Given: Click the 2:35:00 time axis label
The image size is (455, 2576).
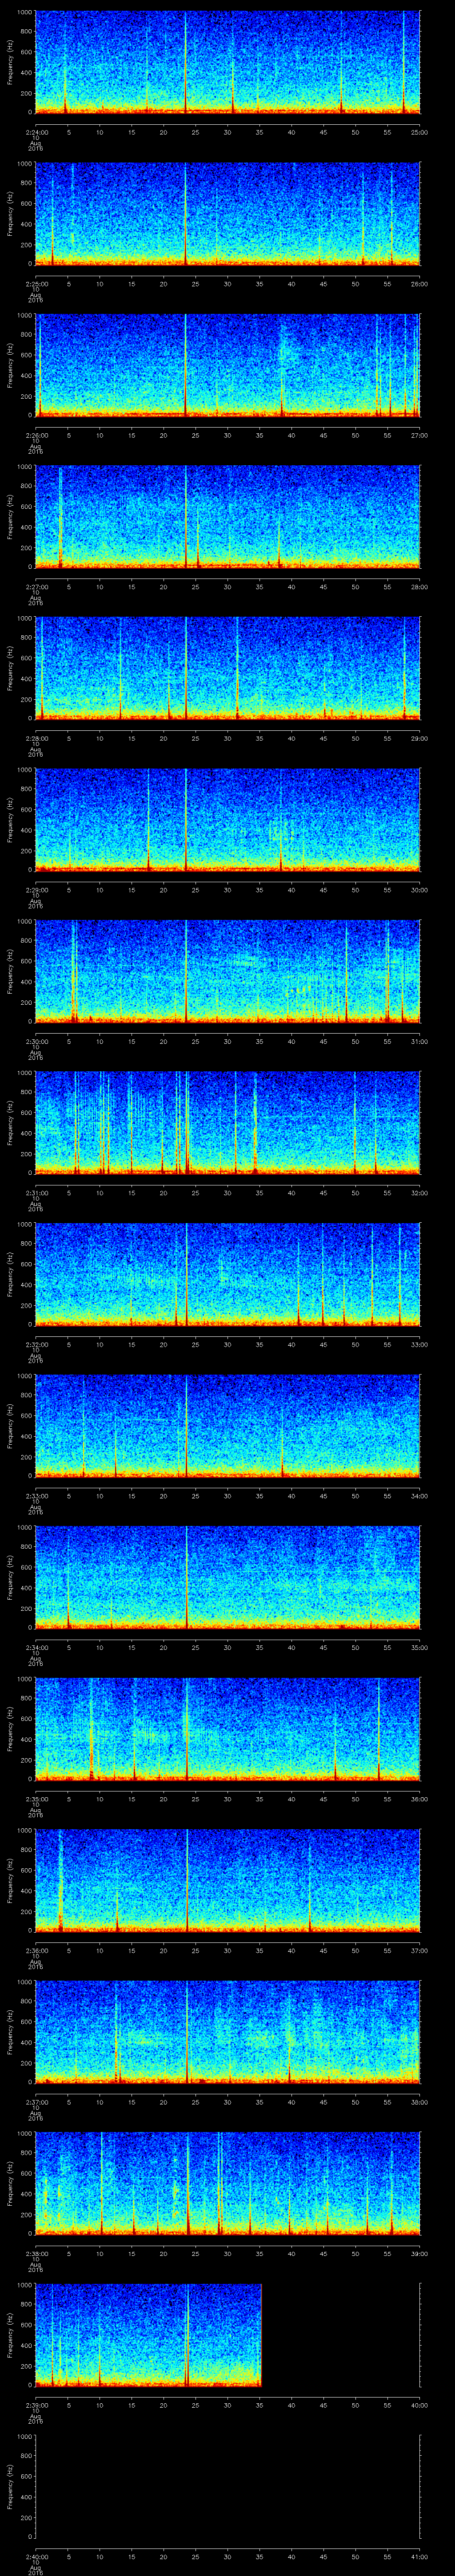Looking at the screenshot, I should pos(35,1799).
